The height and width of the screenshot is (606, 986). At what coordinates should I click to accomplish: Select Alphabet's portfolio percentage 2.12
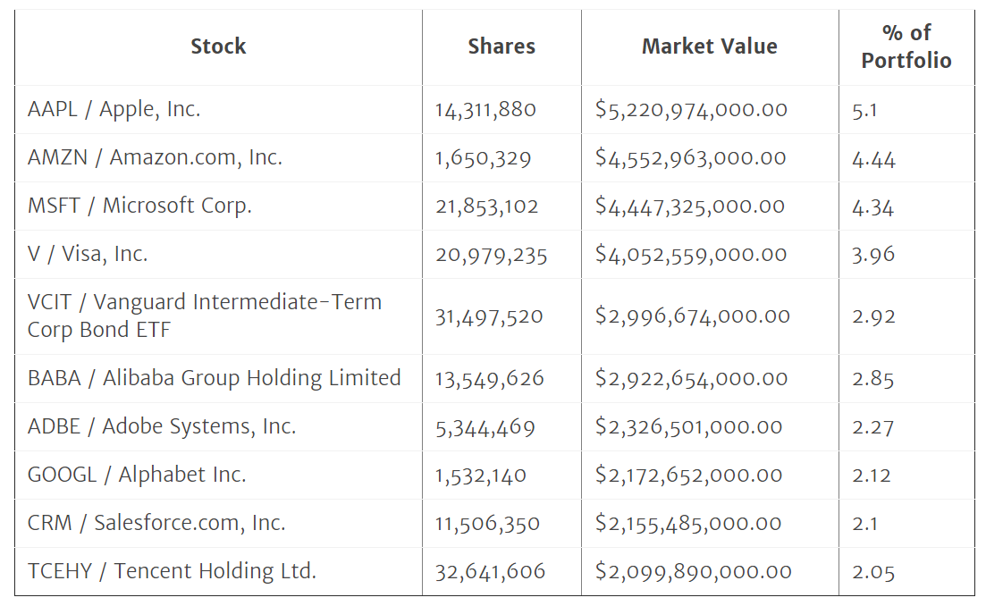tap(872, 475)
